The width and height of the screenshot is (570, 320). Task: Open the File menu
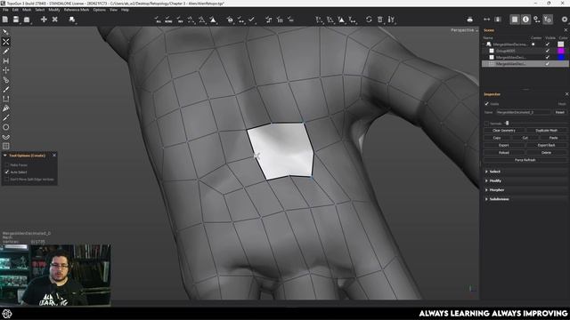5,10
